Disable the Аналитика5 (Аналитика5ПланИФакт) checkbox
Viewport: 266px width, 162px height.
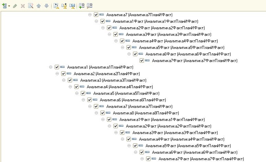tap(83, 93)
